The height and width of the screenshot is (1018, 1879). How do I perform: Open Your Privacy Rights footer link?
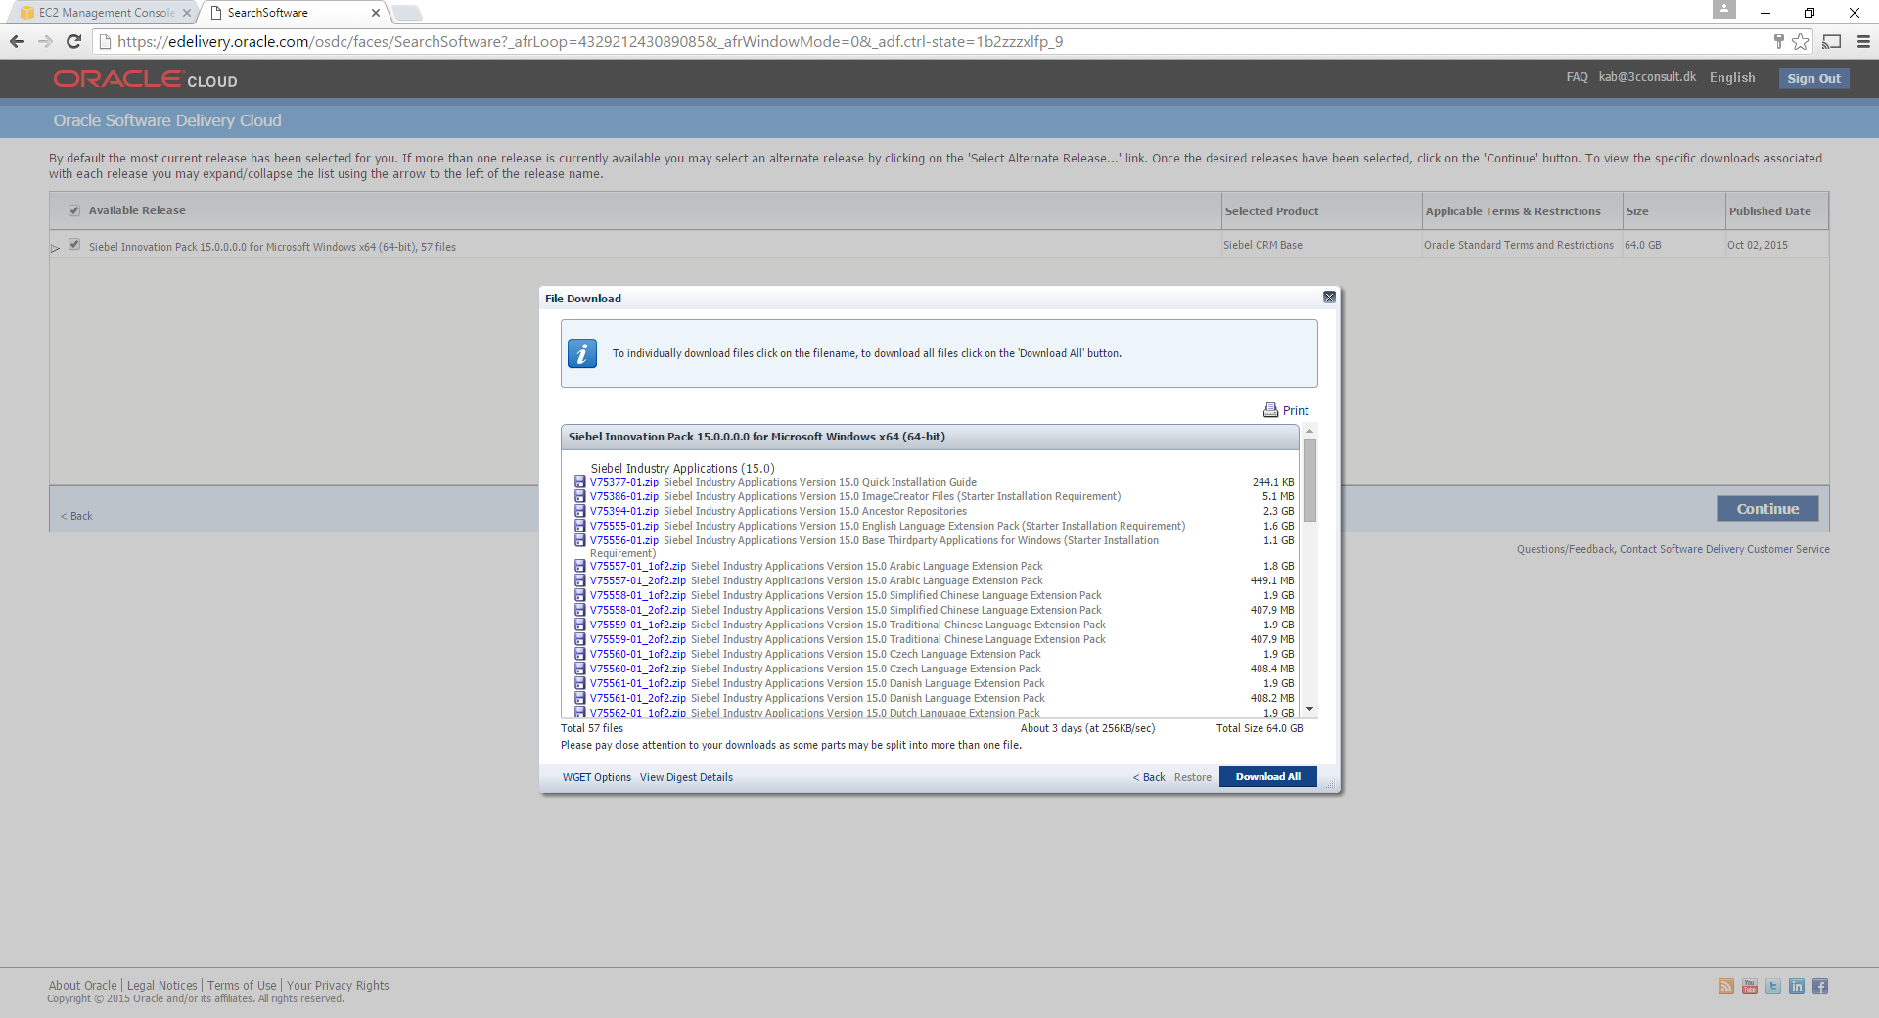338,986
